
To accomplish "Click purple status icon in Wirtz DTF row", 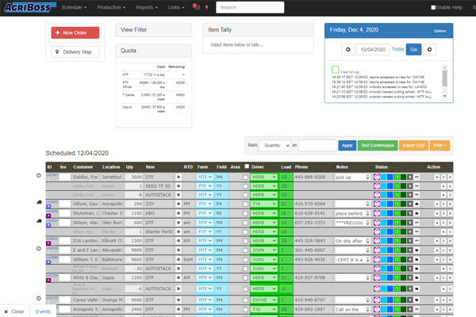I will pos(377,277).
